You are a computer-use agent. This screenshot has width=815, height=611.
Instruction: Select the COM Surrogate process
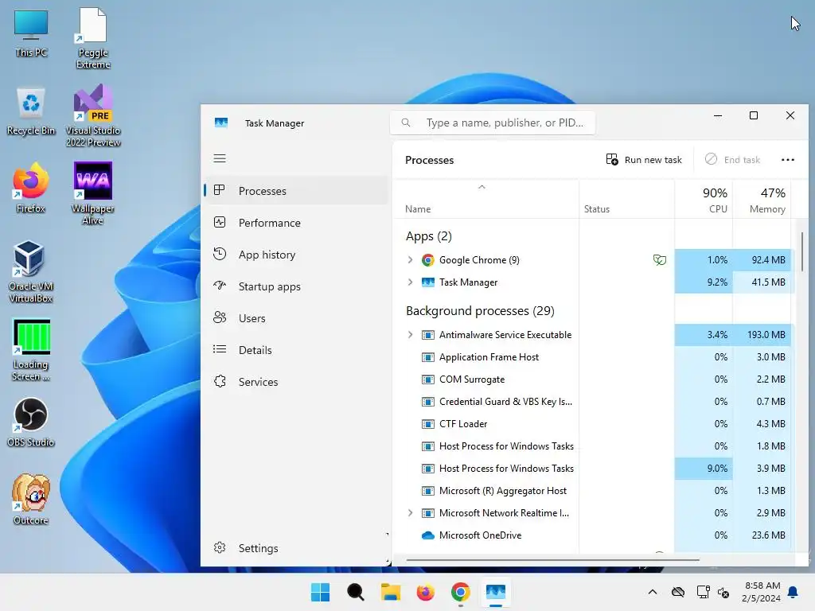[x=594, y=379]
